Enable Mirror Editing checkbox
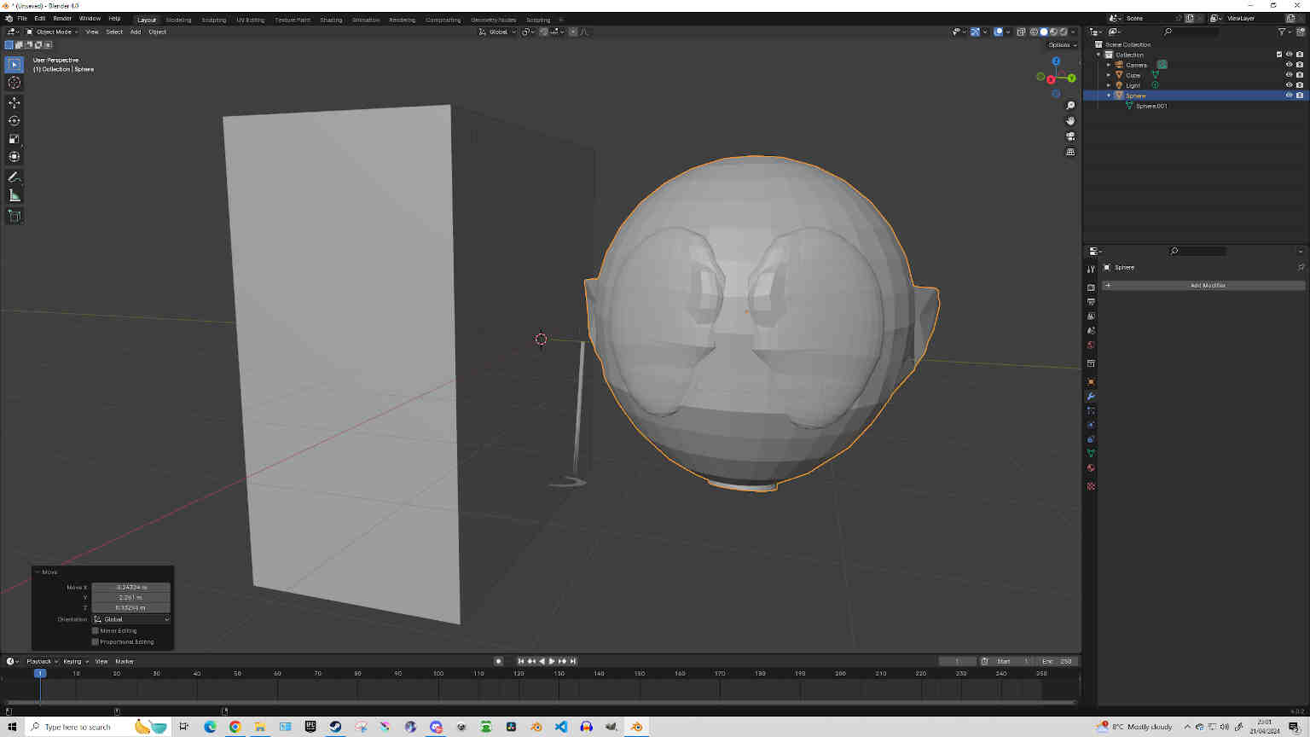The image size is (1310, 737). (96, 630)
